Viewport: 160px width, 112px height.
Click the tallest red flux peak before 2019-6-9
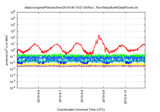pyautogui.click(x=99, y=35)
